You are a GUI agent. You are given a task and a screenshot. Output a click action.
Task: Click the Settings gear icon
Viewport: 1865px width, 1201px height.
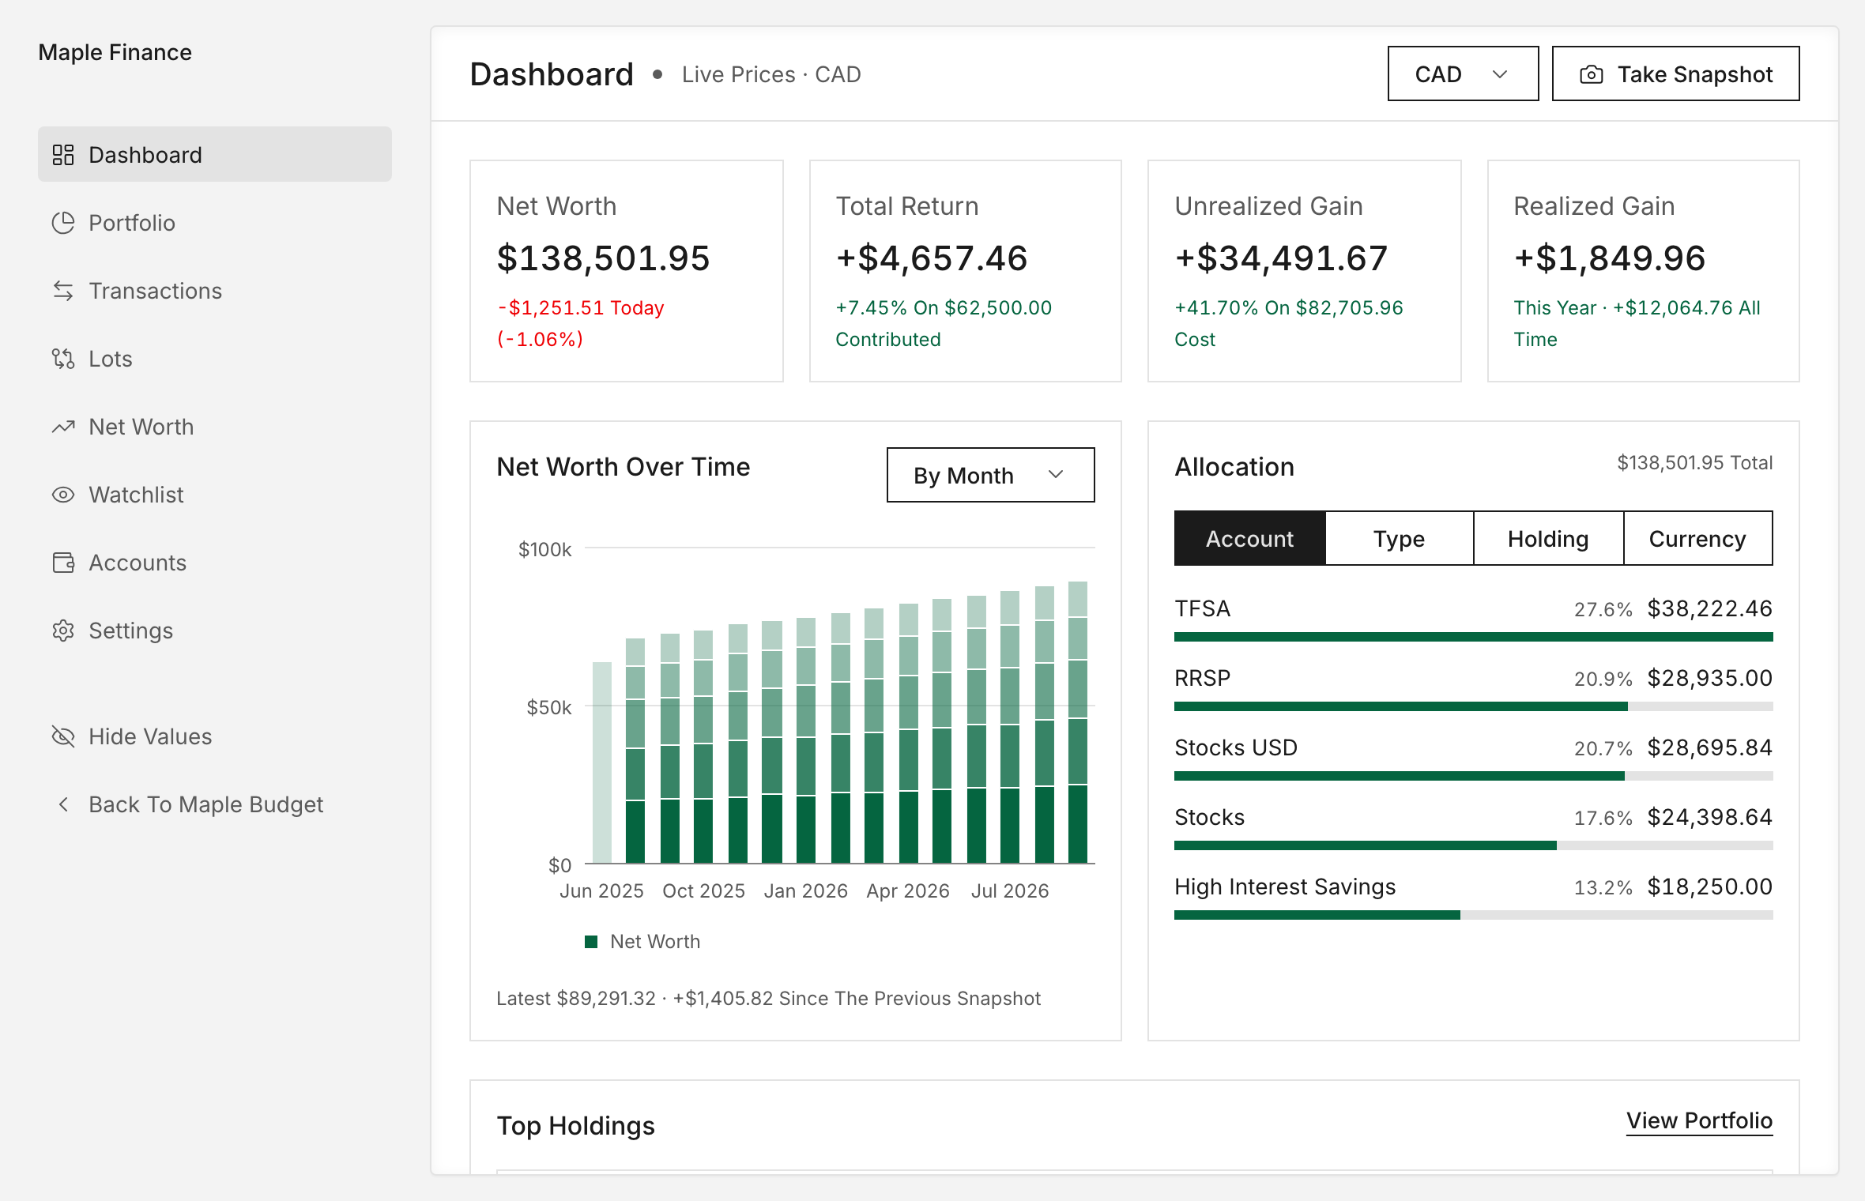(63, 631)
